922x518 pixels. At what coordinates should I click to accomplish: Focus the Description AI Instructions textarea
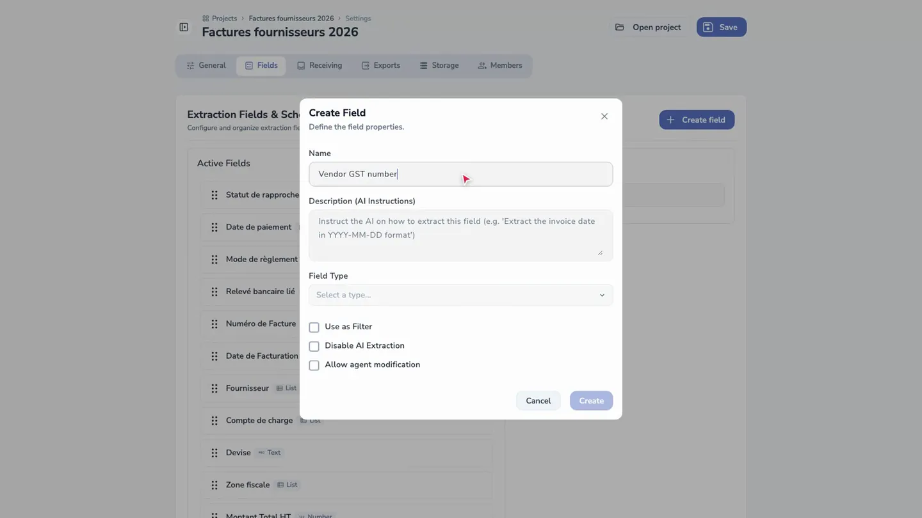[461, 235]
